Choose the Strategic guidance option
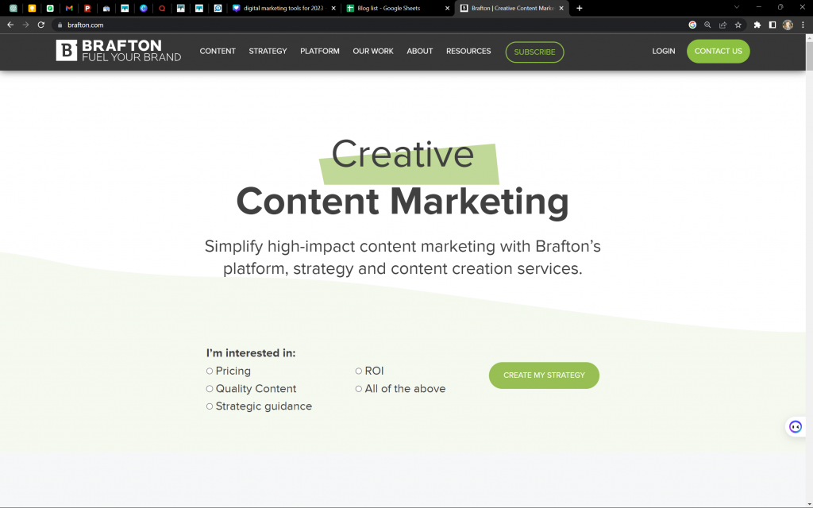The width and height of the screenshot is (813, 508). 210,406
